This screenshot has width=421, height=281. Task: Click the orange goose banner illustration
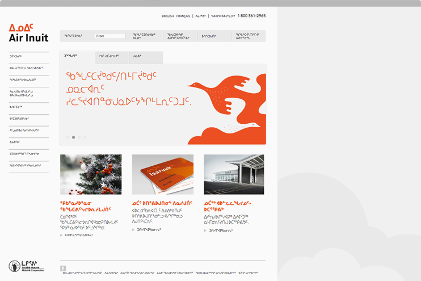pyautogui.click(x=226, y=109)
